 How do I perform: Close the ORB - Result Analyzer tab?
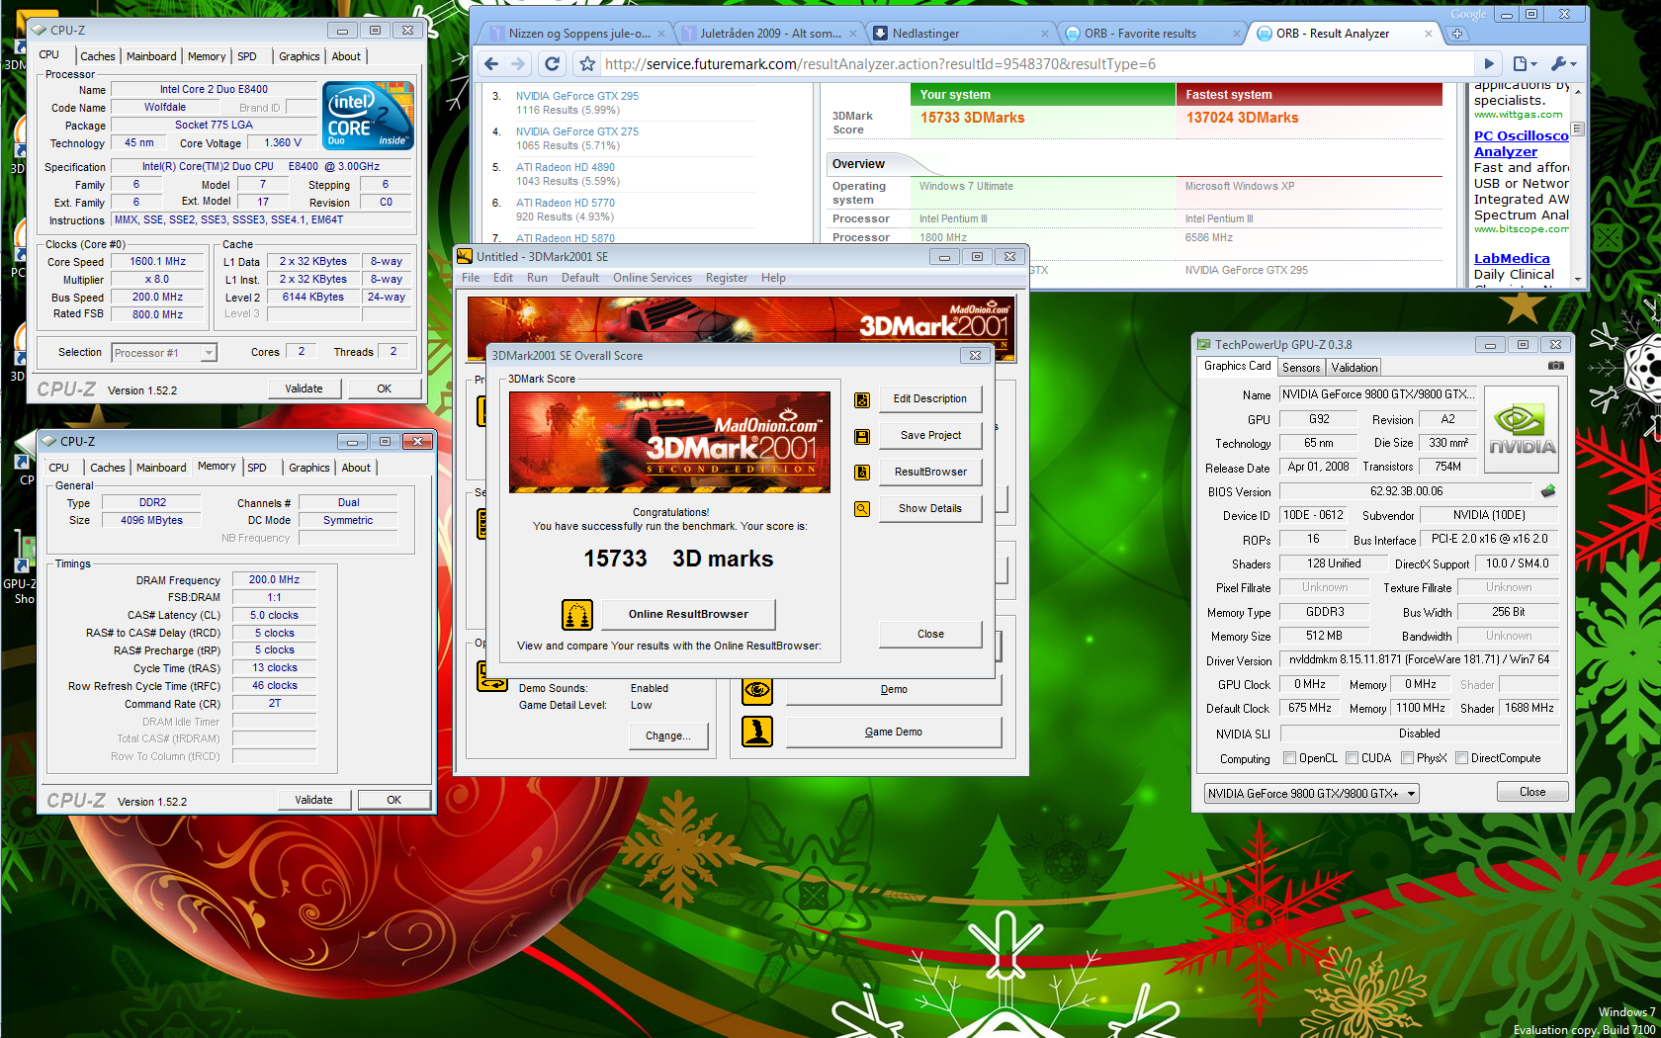coord(1428,34)
